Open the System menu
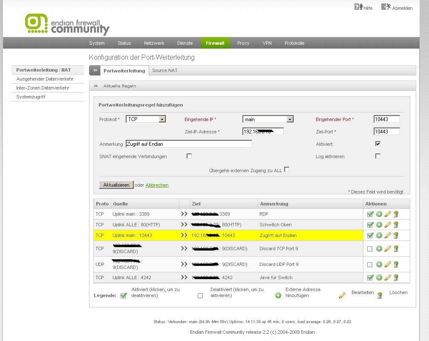Screen dimensions: 429x341 coord(97,43)
